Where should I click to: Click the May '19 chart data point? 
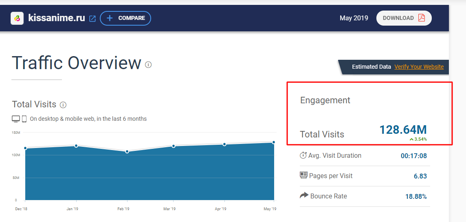tap(274, 142)
